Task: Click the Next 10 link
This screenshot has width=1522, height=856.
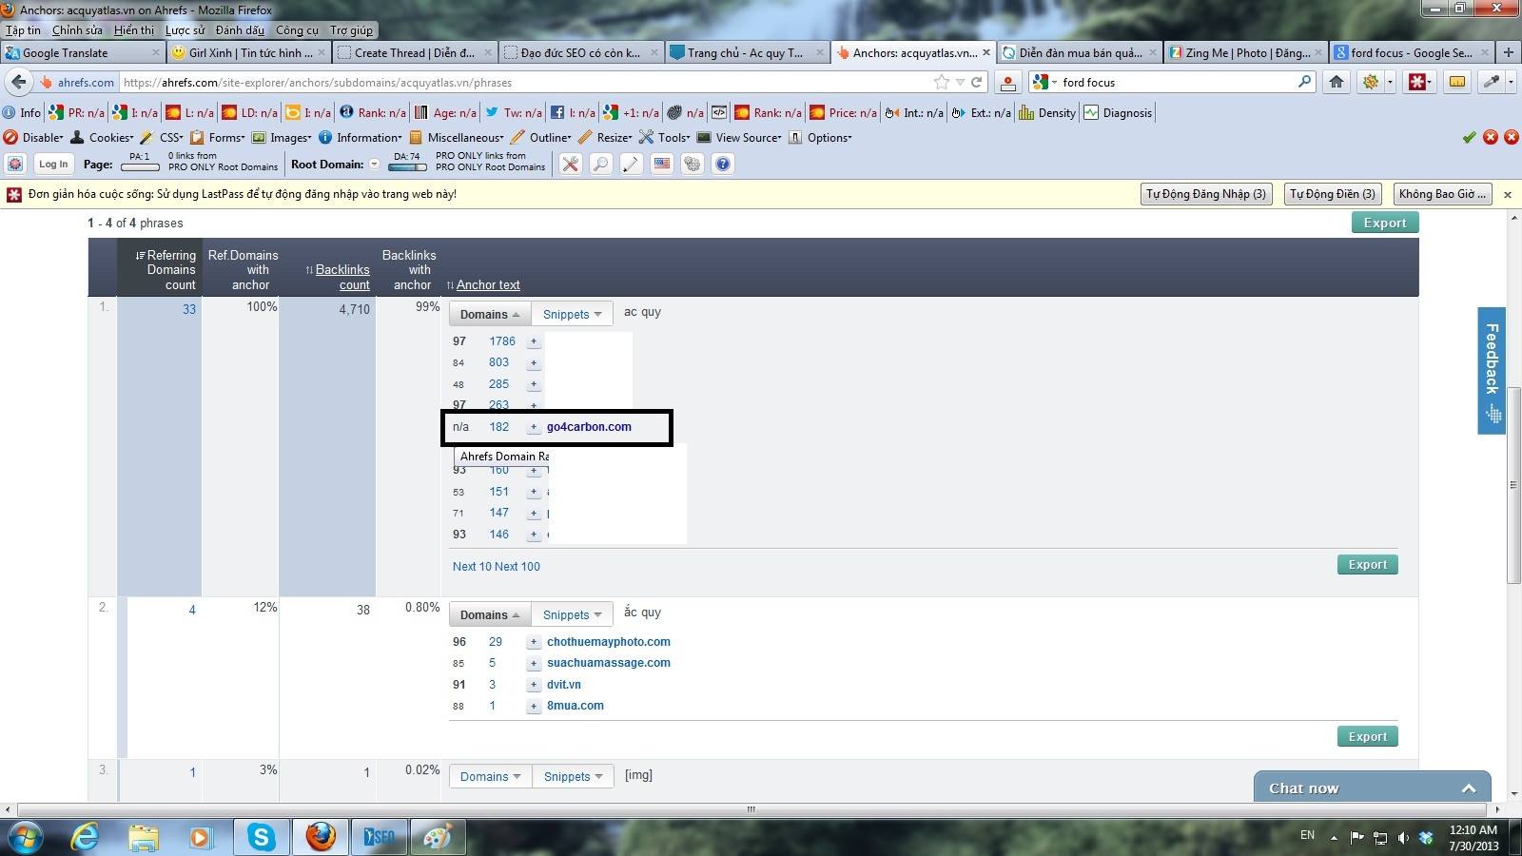Action: click(x=471, y=566)
